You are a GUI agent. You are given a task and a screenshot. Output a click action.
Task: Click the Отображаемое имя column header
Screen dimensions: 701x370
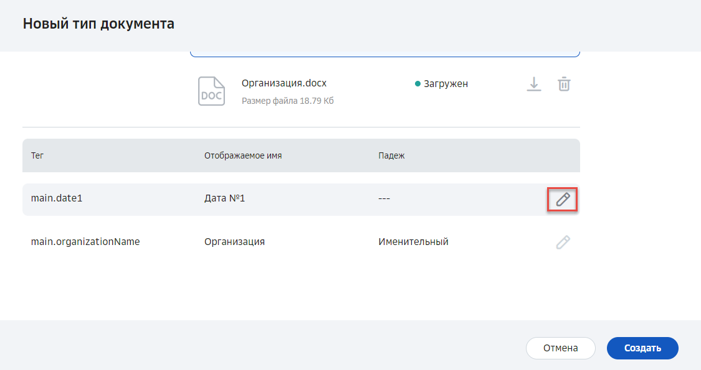click(x=243, y=155)
